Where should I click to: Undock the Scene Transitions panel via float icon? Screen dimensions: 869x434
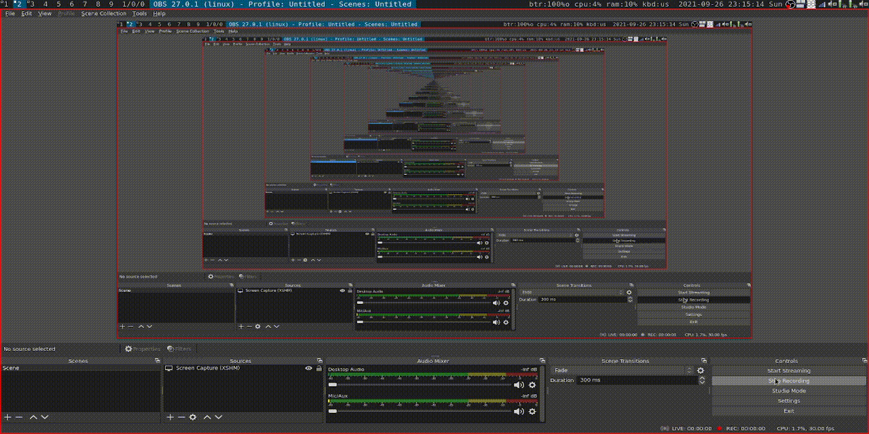click(x=703, y=360)
